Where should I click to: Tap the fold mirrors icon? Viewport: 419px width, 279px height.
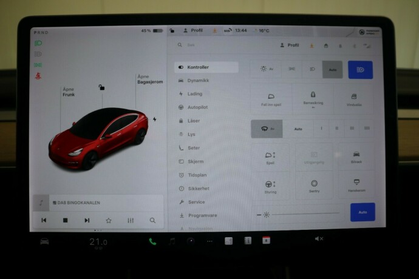pos(271,98)
